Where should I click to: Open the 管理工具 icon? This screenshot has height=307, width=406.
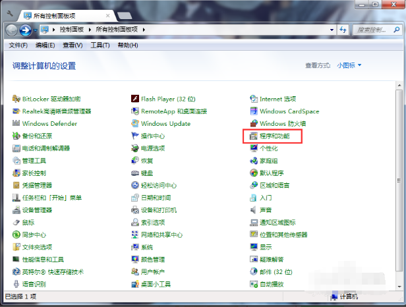coord(16,161)
